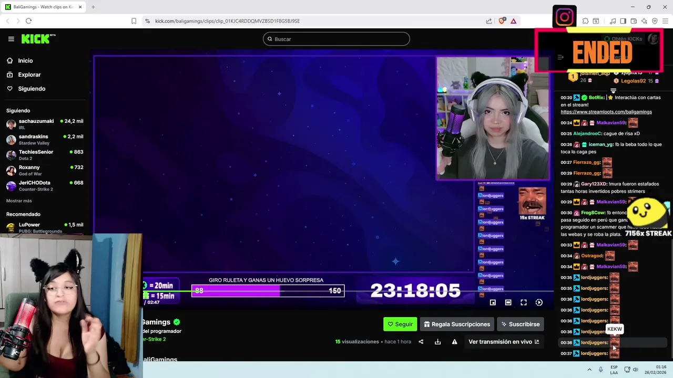
Task: Toggle fullscreen in the video player
Action: (524, 302)
